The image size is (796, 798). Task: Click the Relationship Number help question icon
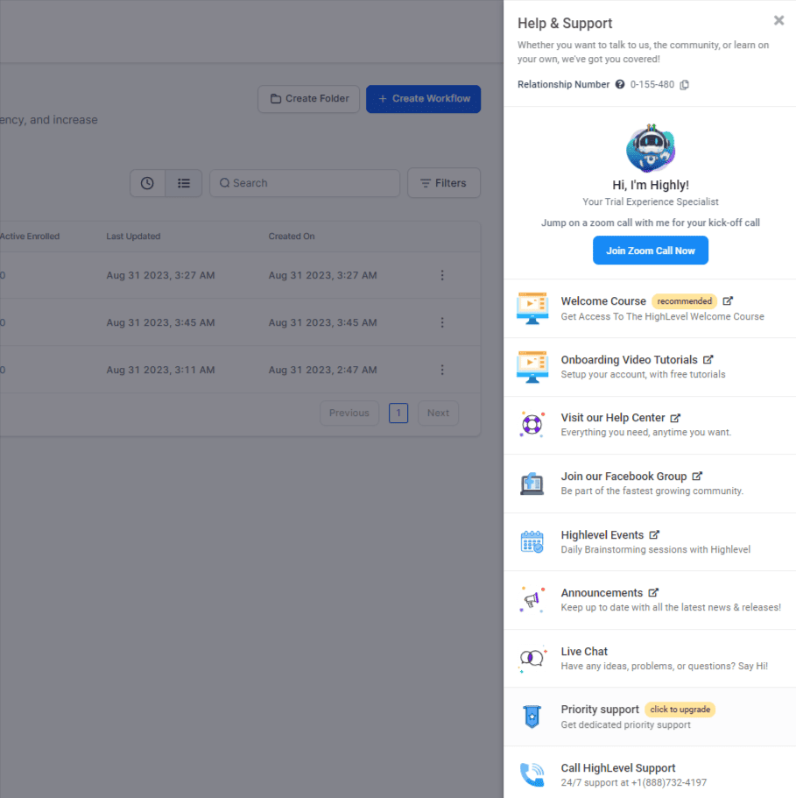click(619, 84)
